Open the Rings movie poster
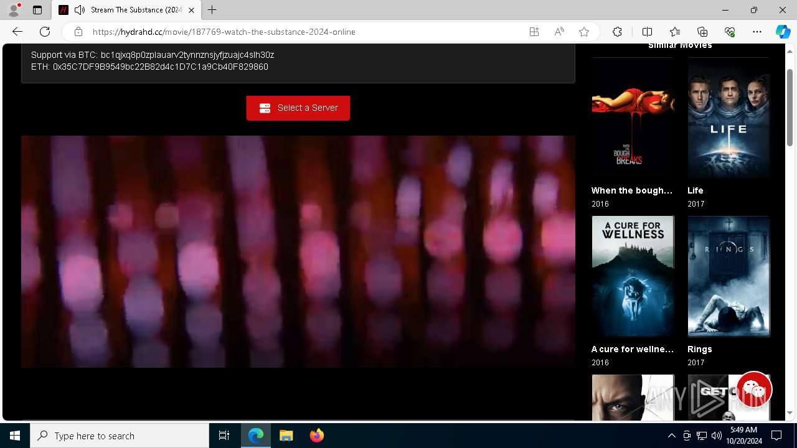Image resolution: width=797 pixels, height=448 pixels. pyautogui.click(x=729, y=276)
